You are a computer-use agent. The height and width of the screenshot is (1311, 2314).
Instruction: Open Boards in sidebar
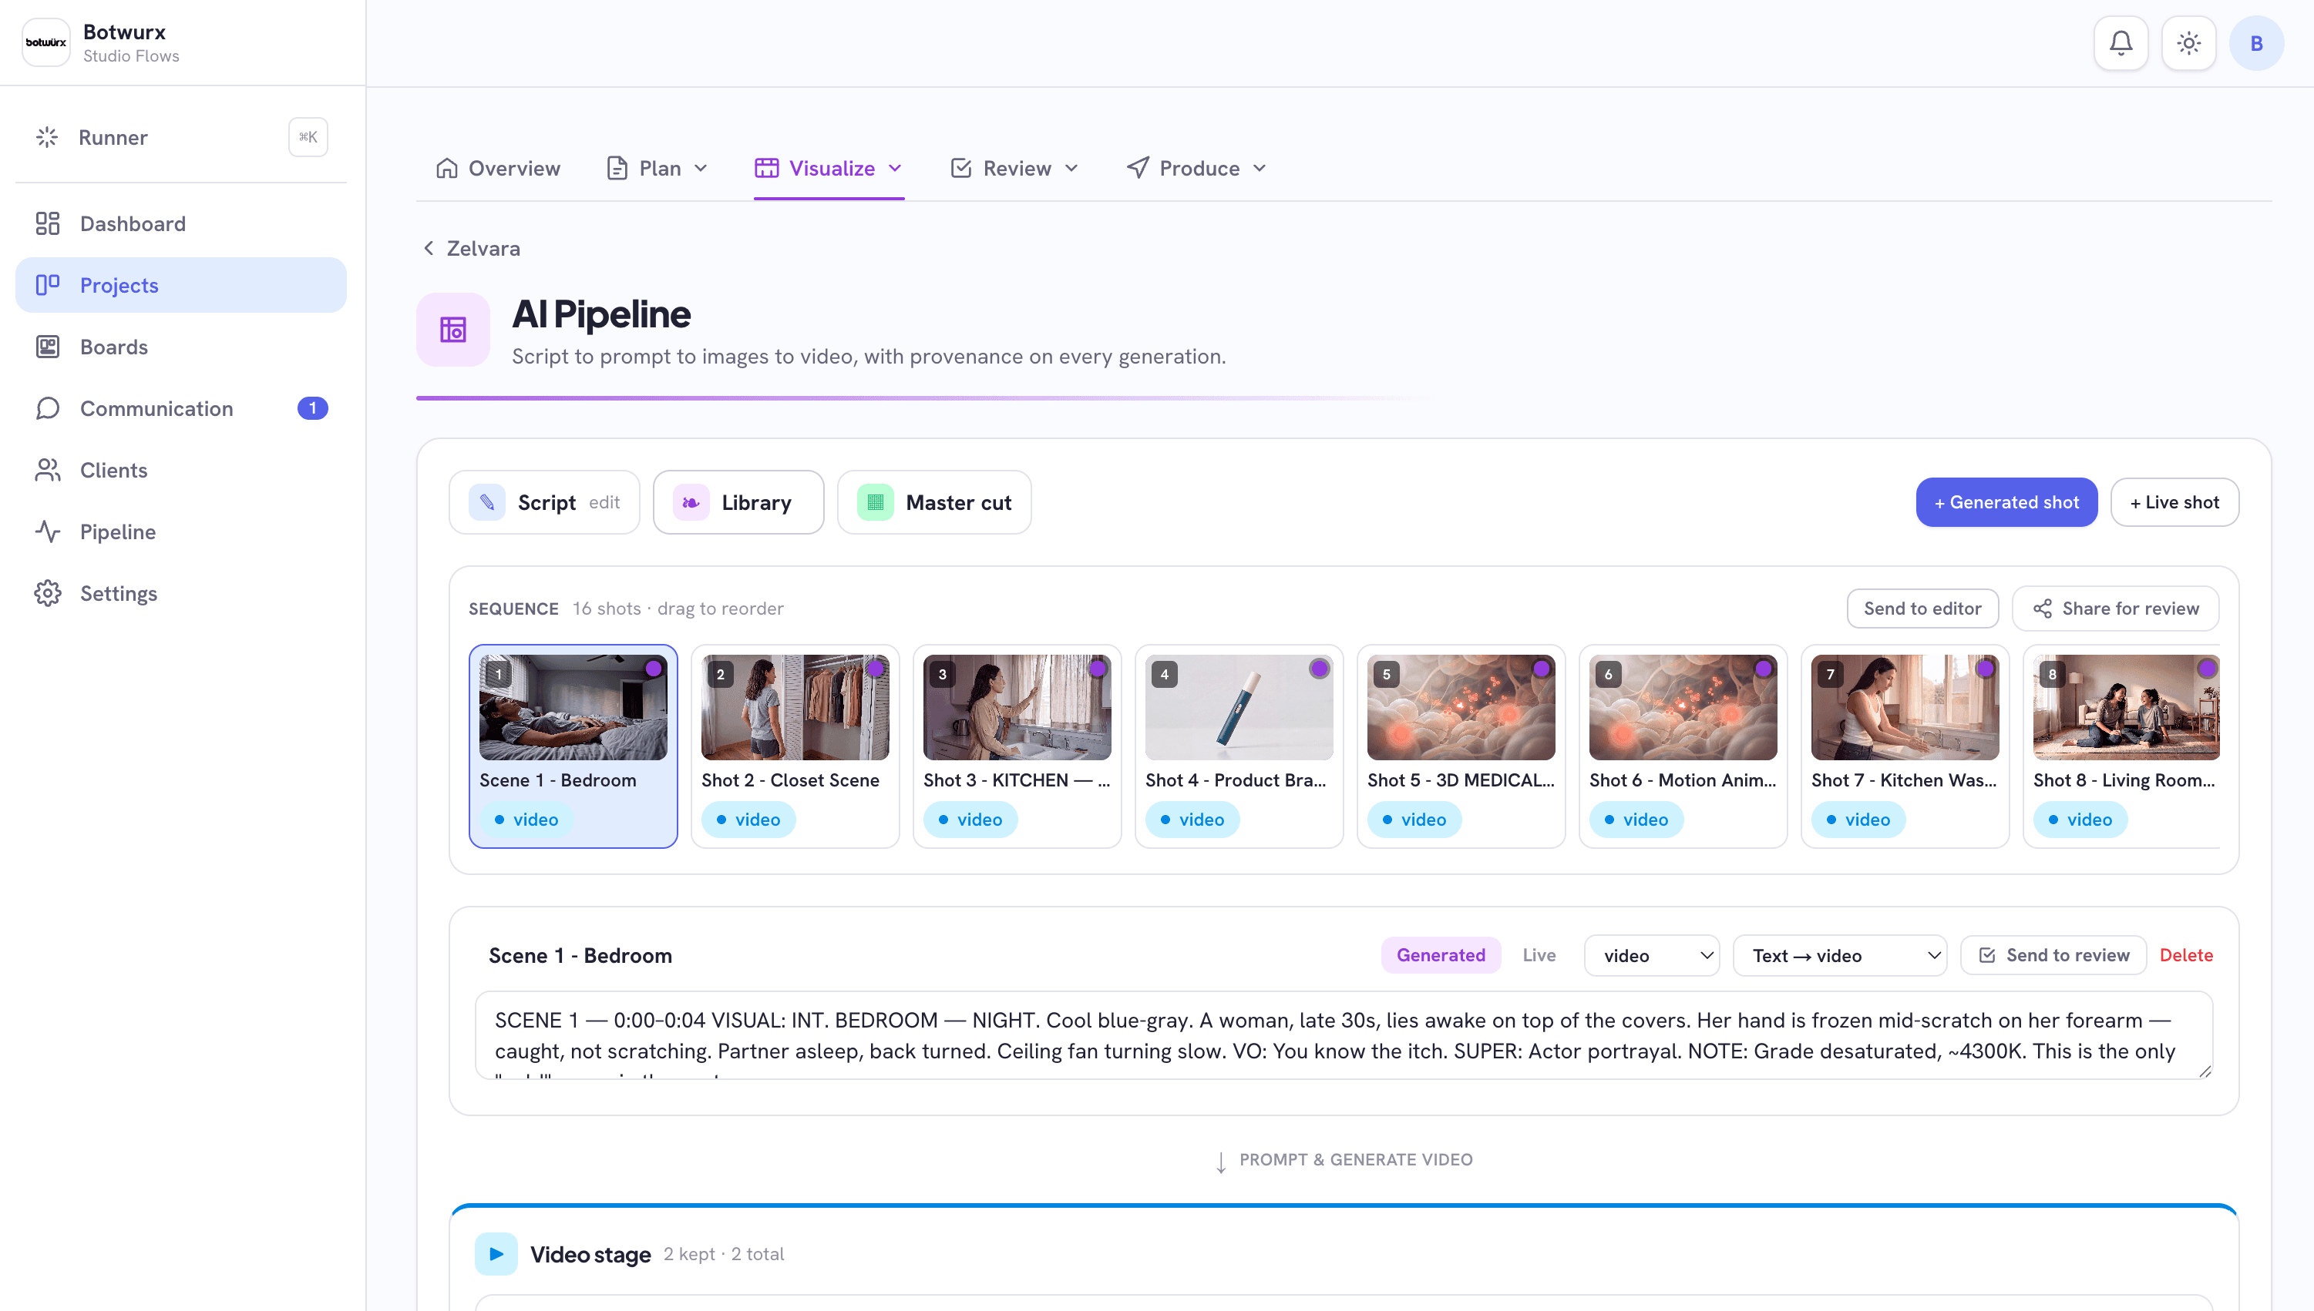click(181, 347)
